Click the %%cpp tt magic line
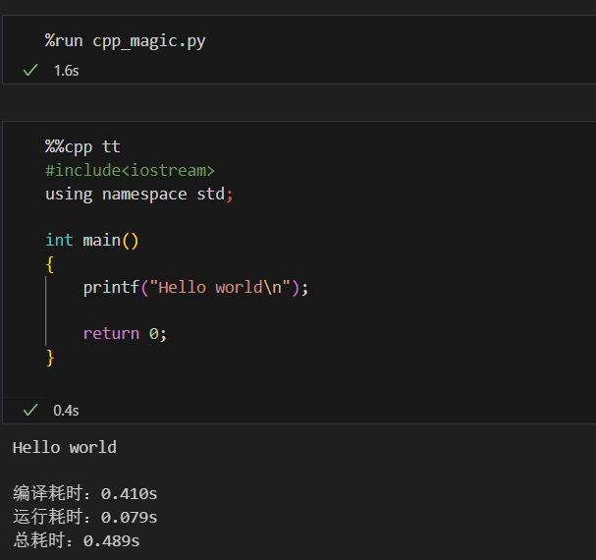The height and width of the screenshot is (560, 596). pyautogui.click(x=82, y=147)
